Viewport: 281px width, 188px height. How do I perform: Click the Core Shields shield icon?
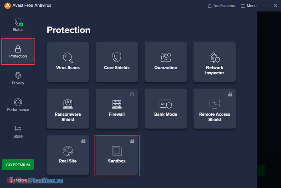click(x=117, y=57)
